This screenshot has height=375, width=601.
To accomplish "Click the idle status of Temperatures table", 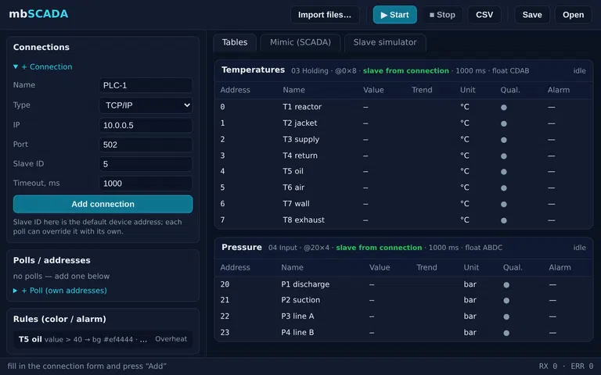I will click(x=580, y=71).
